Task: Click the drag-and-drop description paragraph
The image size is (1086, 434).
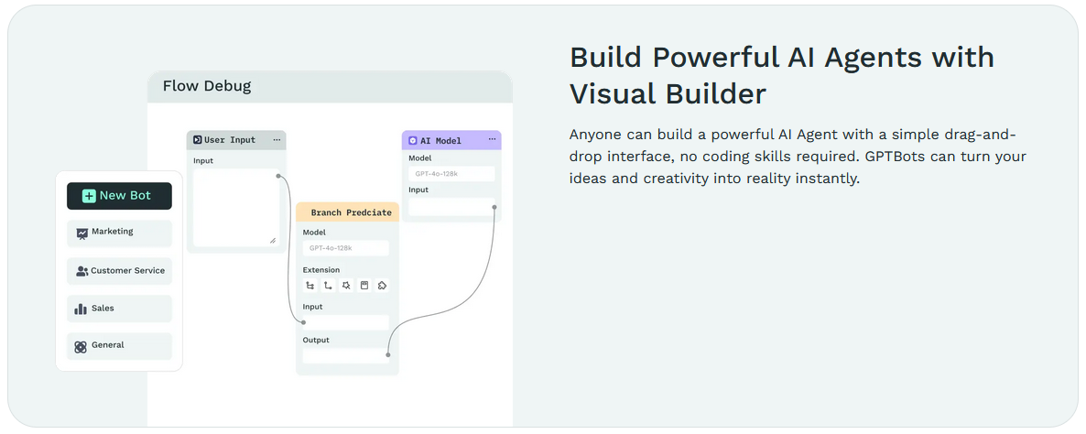Action: click(x=798, y=157)
